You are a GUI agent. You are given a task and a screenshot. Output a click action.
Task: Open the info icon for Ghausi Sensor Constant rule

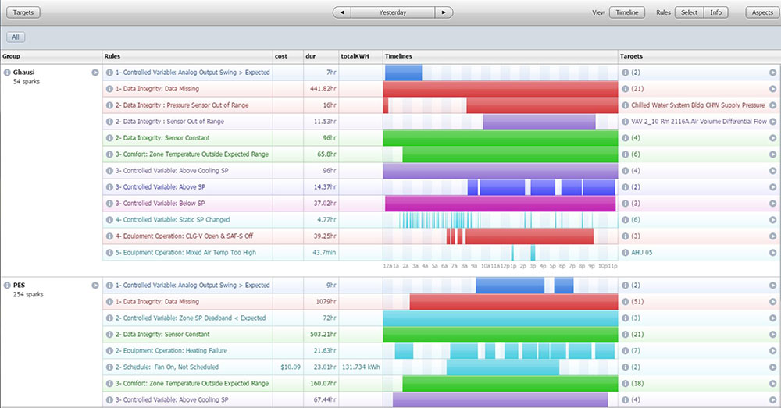[109, 138]
